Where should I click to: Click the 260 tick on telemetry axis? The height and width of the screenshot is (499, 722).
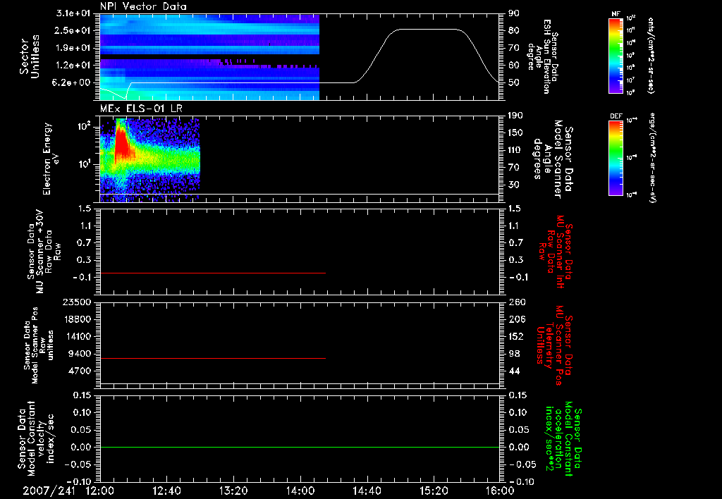pyautogui.click(x=517, y=302)
